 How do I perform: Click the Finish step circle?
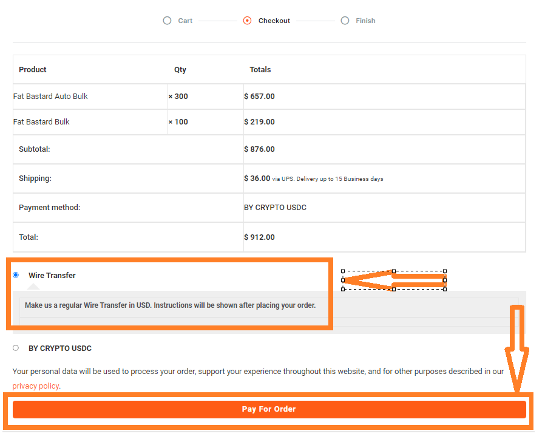tap(345, 21)
